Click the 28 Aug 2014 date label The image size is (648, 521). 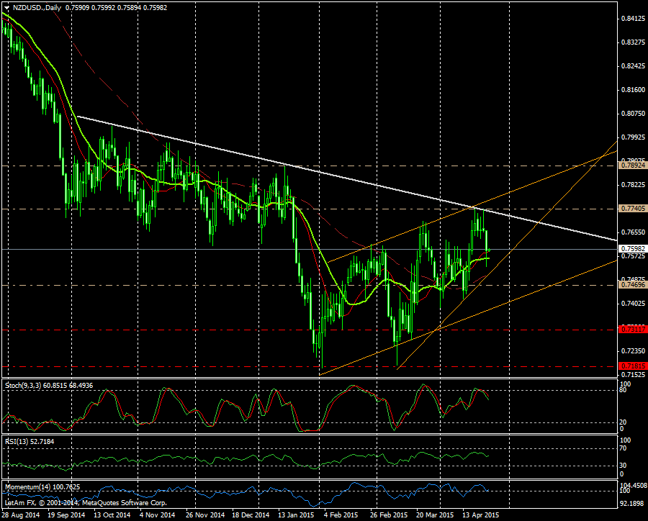[x=21, y=515]
